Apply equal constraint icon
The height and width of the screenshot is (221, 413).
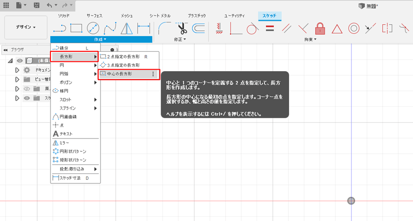click(270, 28)
